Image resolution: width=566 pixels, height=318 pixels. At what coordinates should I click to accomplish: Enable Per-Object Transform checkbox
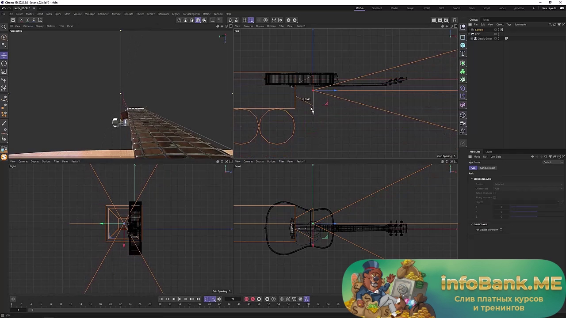(501, 230)
